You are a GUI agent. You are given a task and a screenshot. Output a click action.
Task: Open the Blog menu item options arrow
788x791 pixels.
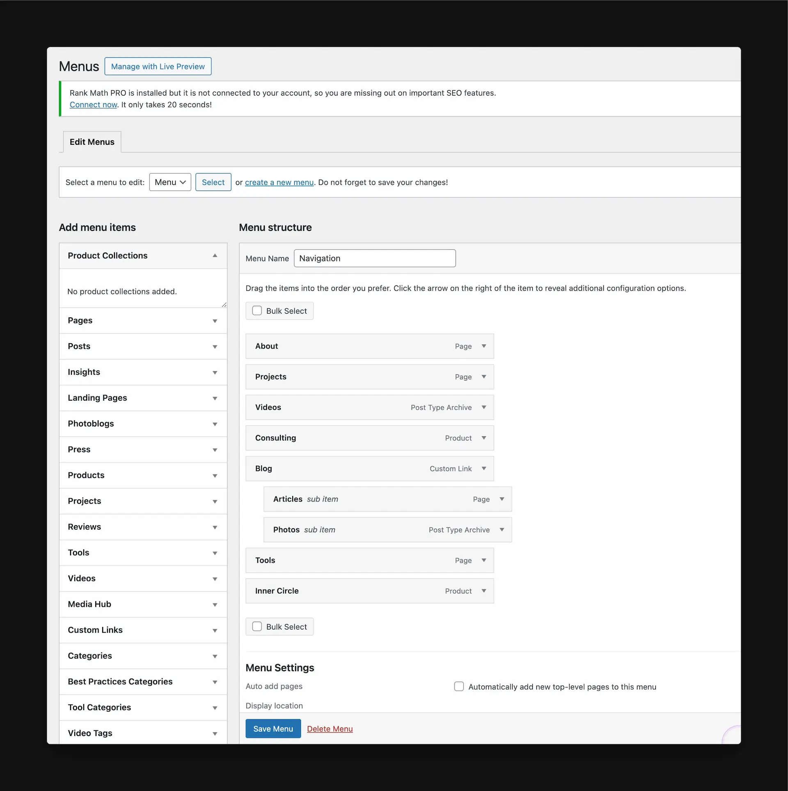[x=484, y=468]
